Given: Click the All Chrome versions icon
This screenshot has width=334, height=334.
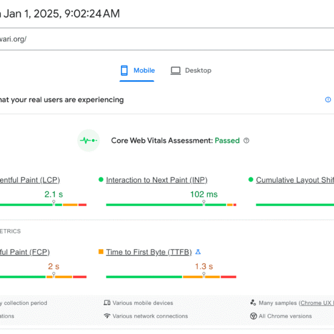Looking at the screenshot, I should 253,316.
